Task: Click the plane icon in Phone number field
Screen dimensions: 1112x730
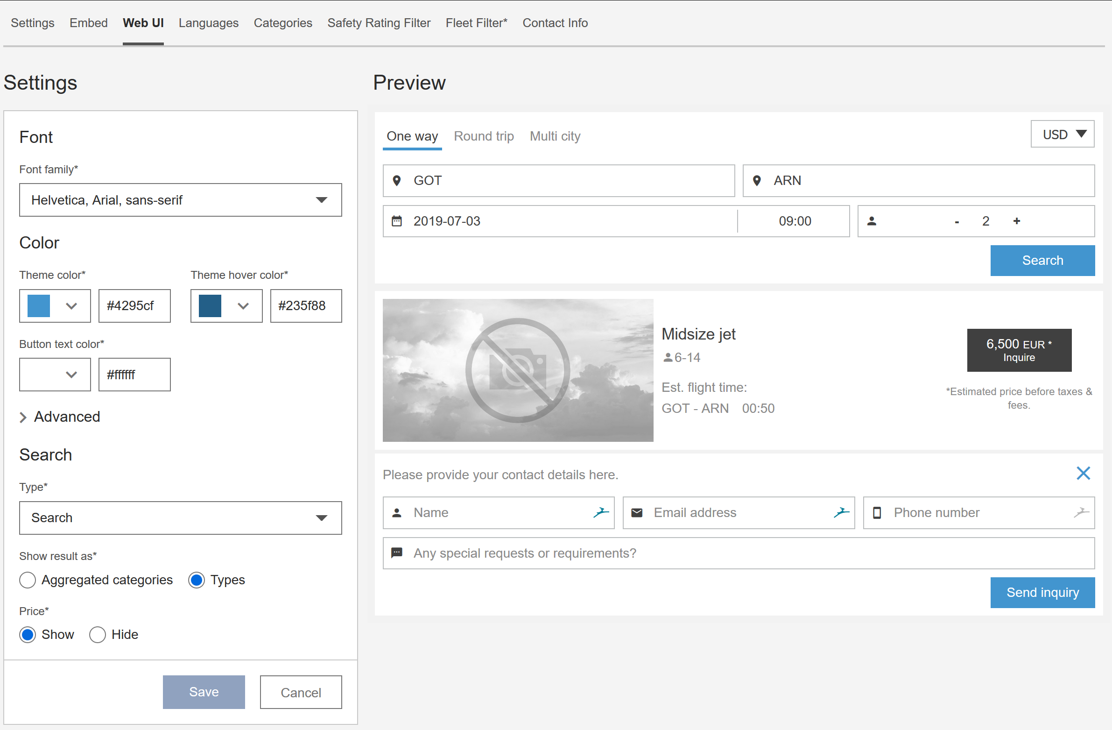Action: coord(1082,512)
